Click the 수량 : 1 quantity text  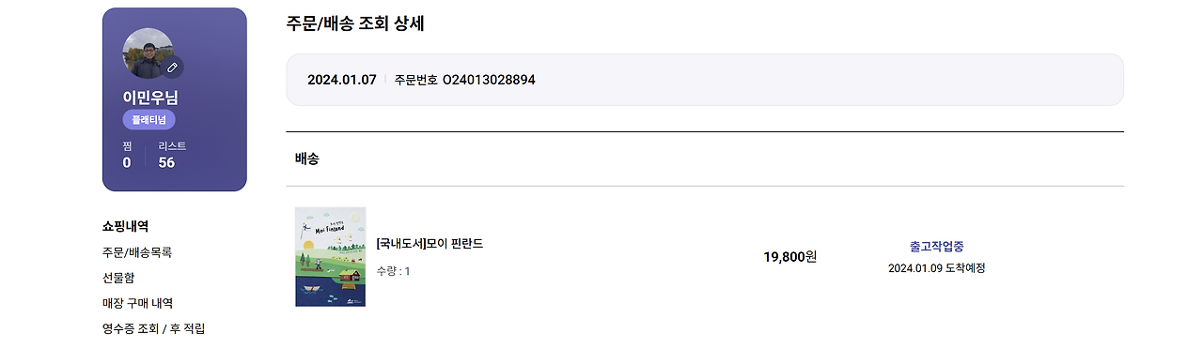(393, 271)
